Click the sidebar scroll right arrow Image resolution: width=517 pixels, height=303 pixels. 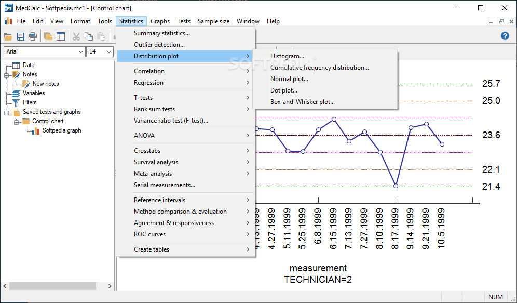pyautogui.click(x=110, y=286)
